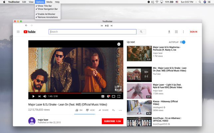Open lokallegend channel under Hideaway

click(158, 107)
